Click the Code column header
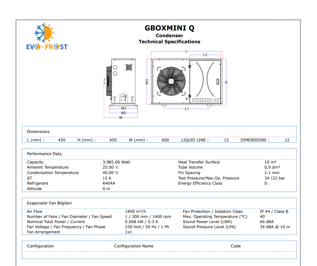The width and height of the screenshot is (317, 266). [236, 246]
